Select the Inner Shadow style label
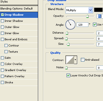The width and height of the screenshot is (103, 101). point(14,21)
